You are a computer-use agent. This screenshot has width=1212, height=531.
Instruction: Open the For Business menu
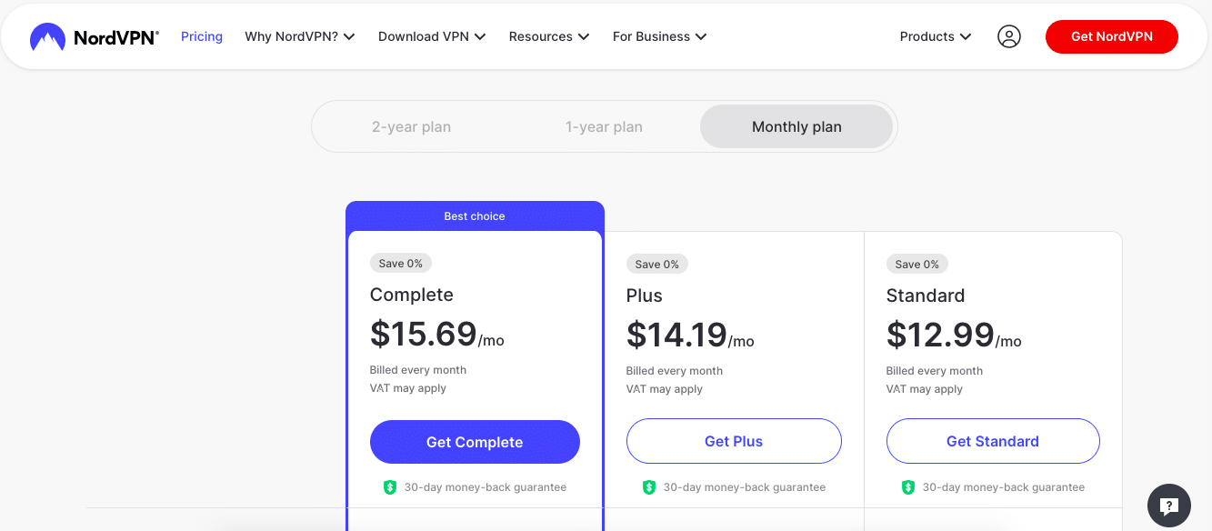658,36
